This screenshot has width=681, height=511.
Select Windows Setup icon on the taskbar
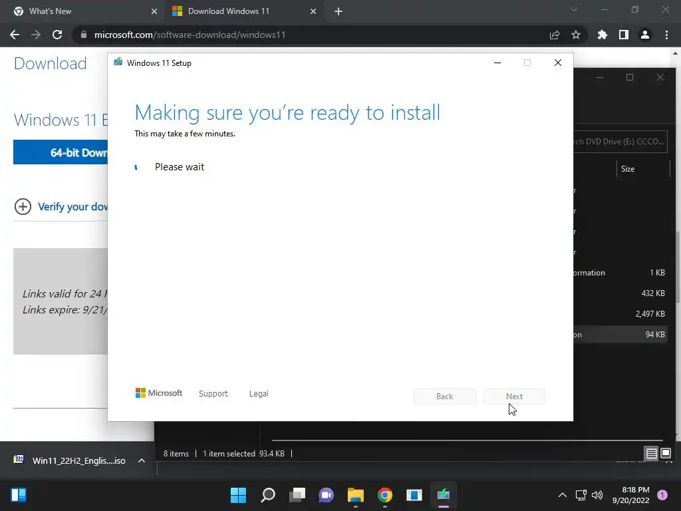[x=443, y=495]
